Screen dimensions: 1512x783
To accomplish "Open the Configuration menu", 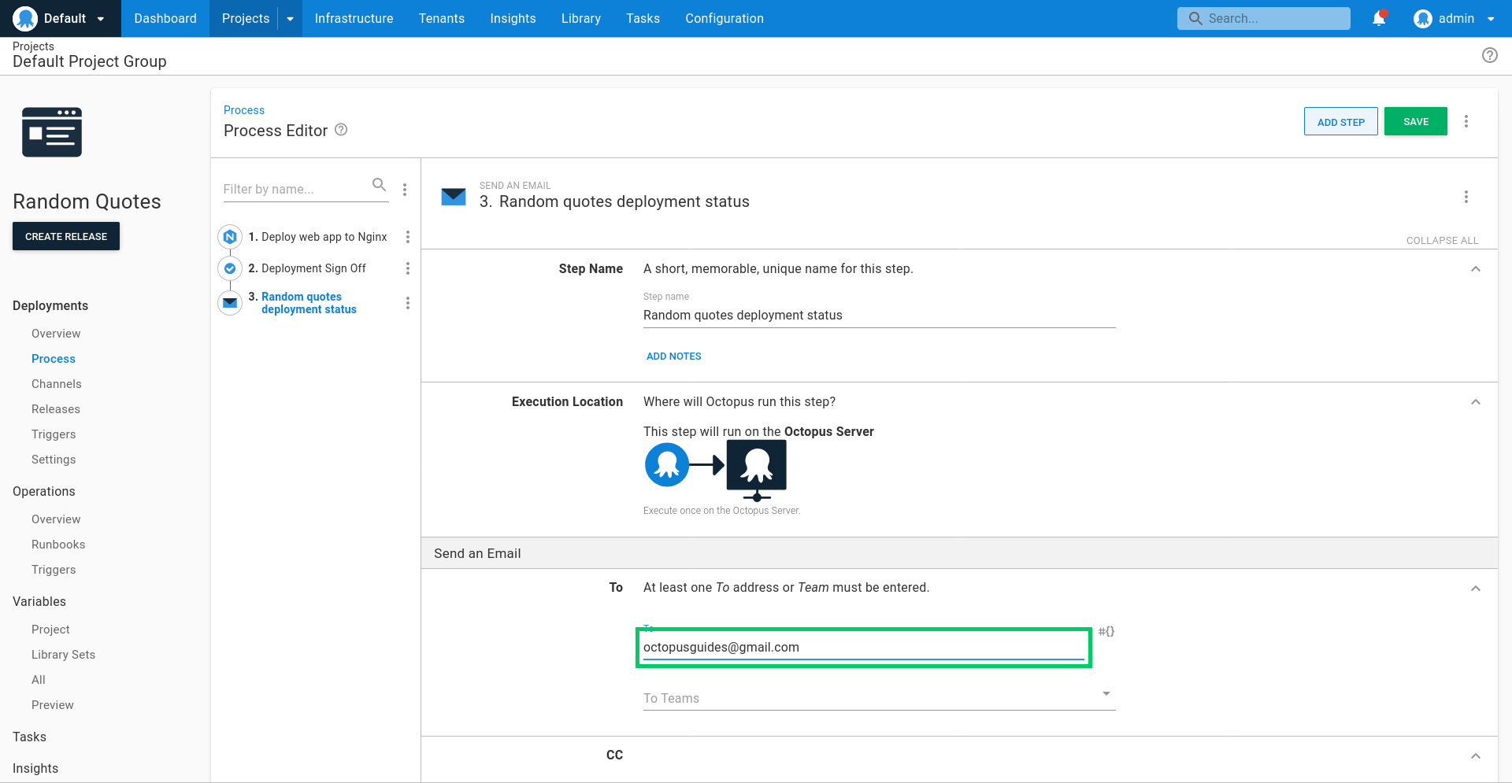I will pyautogui.click(x=724, y=18).
